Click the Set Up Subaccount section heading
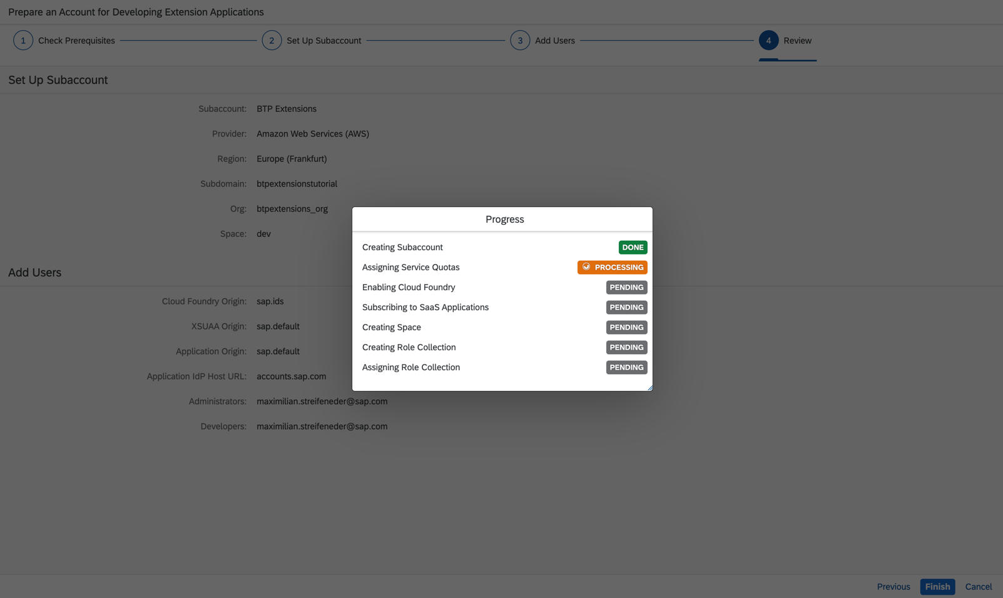This screenshot has height=598, width=1003. coord(58,80)
